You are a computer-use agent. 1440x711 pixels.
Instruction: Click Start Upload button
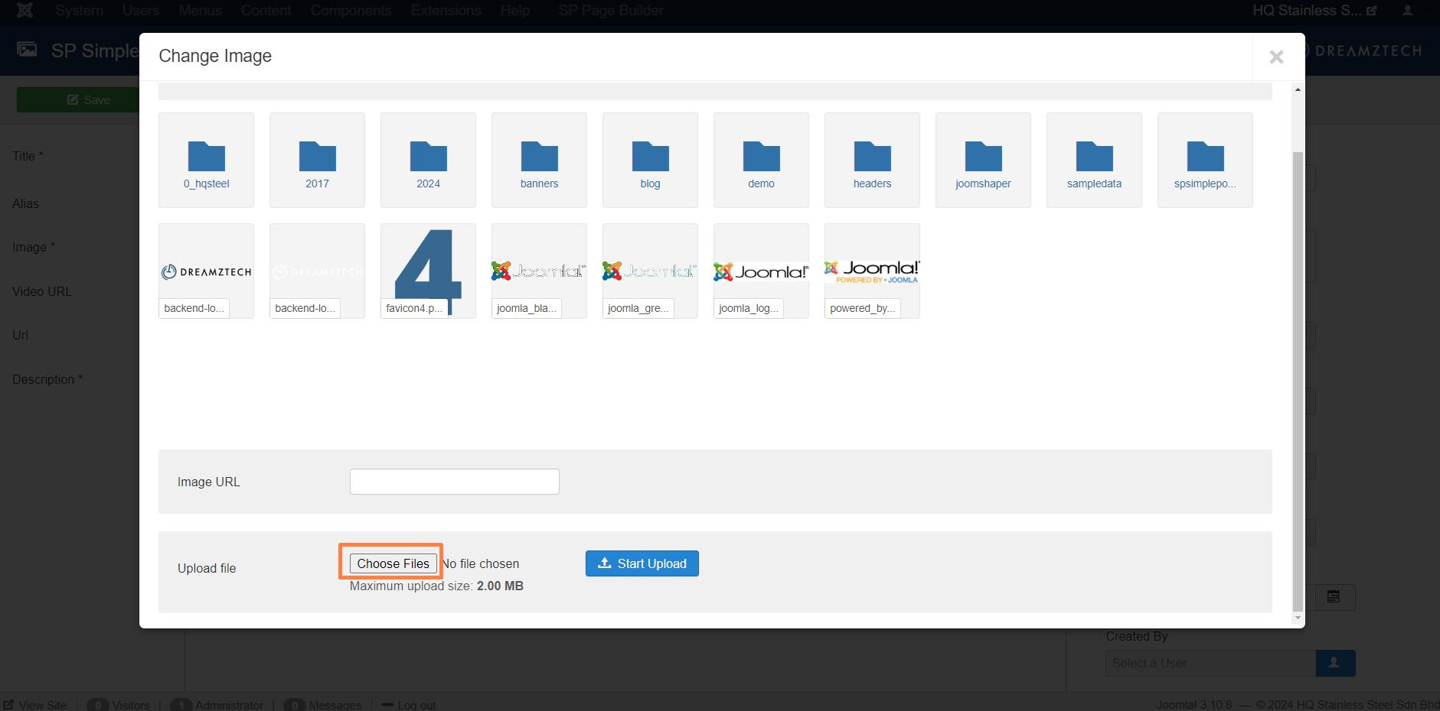click(642, 563)
